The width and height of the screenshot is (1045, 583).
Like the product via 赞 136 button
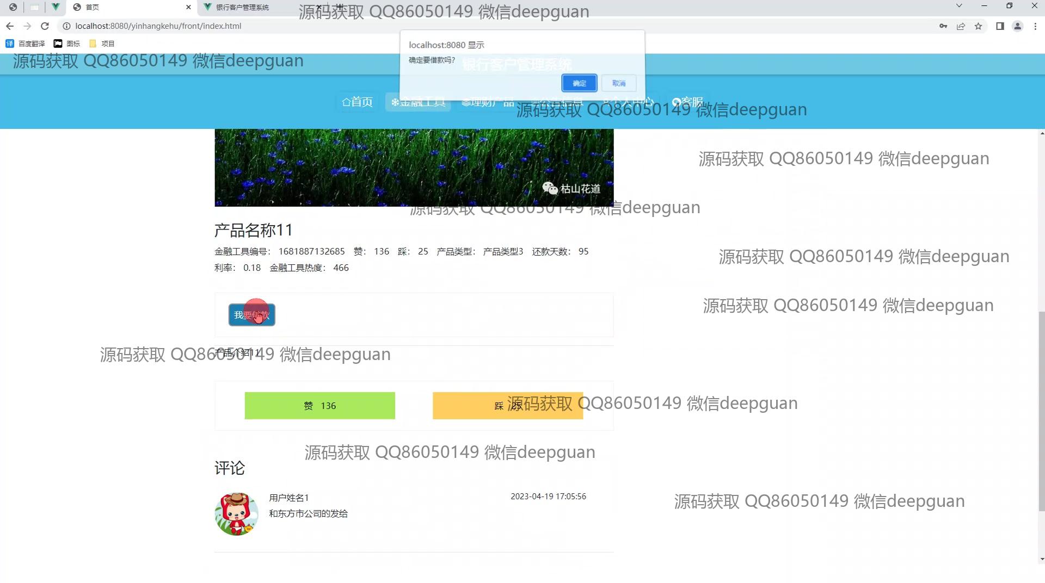point(319,406)
